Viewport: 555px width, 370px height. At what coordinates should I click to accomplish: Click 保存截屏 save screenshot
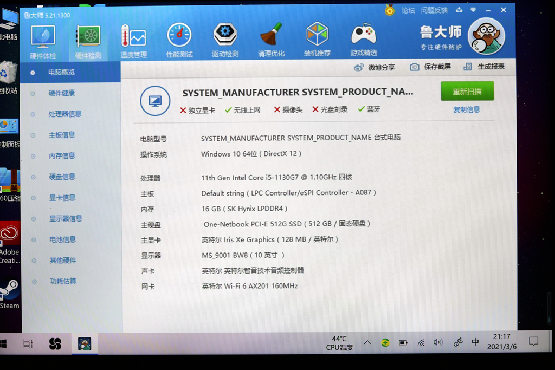pos(430,67)
